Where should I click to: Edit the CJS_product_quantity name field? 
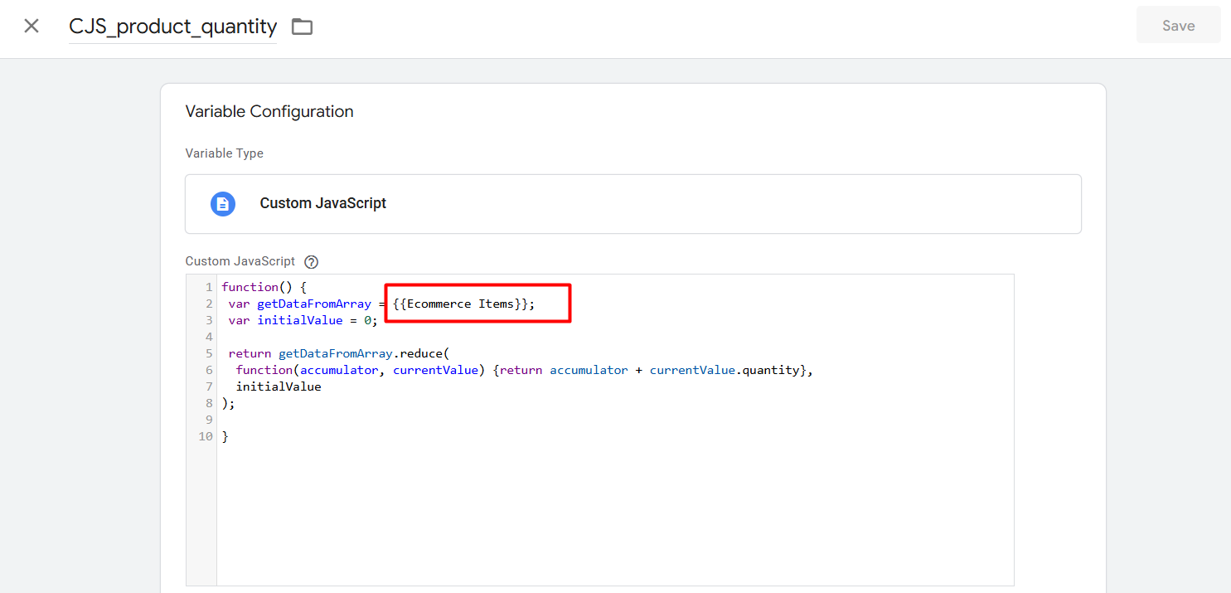(172, 27)
